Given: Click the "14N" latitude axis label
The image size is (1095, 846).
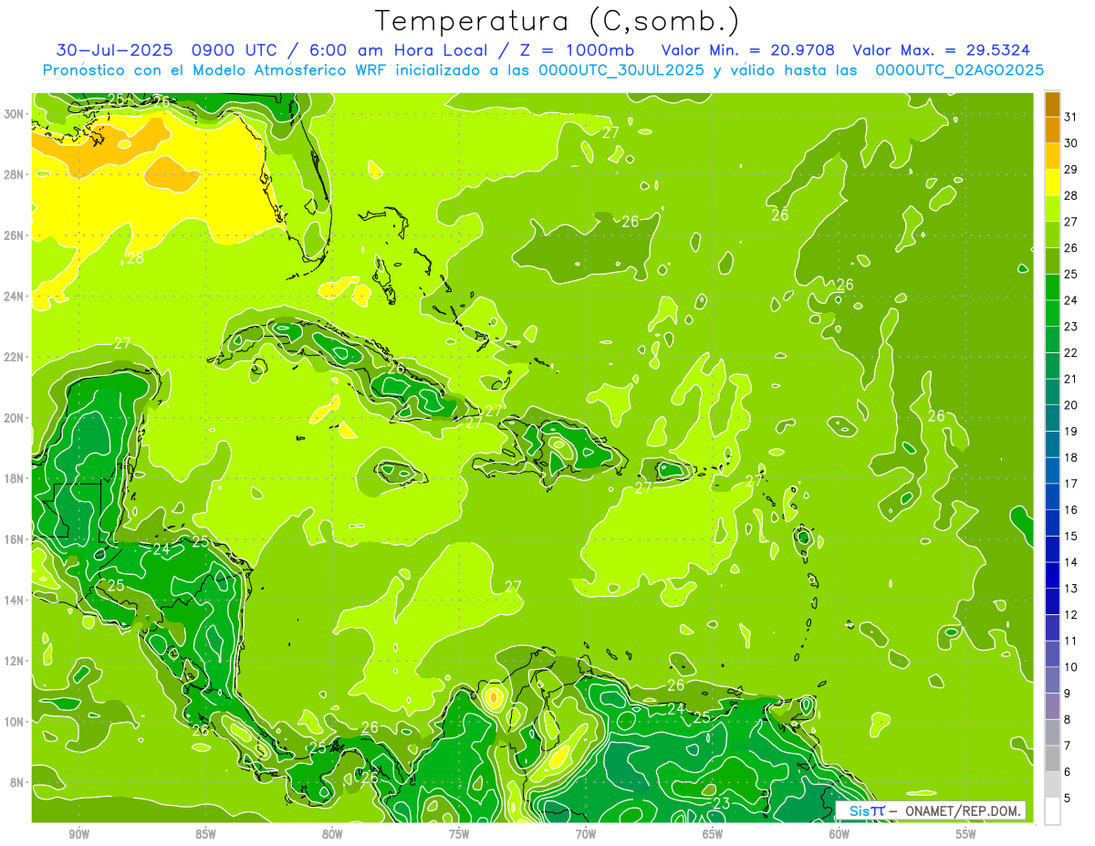Looking at the screenshot, I should (x=14, y=600).
